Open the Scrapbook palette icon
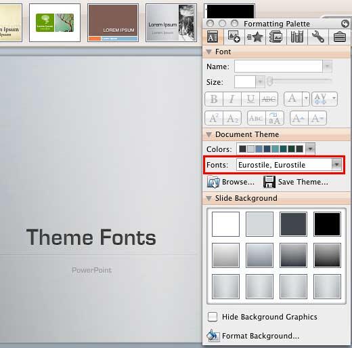352x348 pixels. [x=276, y=37]
